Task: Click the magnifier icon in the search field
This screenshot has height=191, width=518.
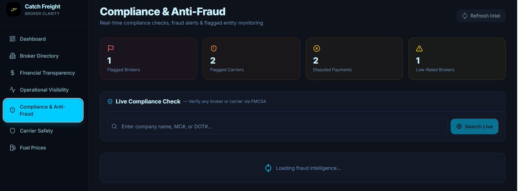Action: coord(114,126)
